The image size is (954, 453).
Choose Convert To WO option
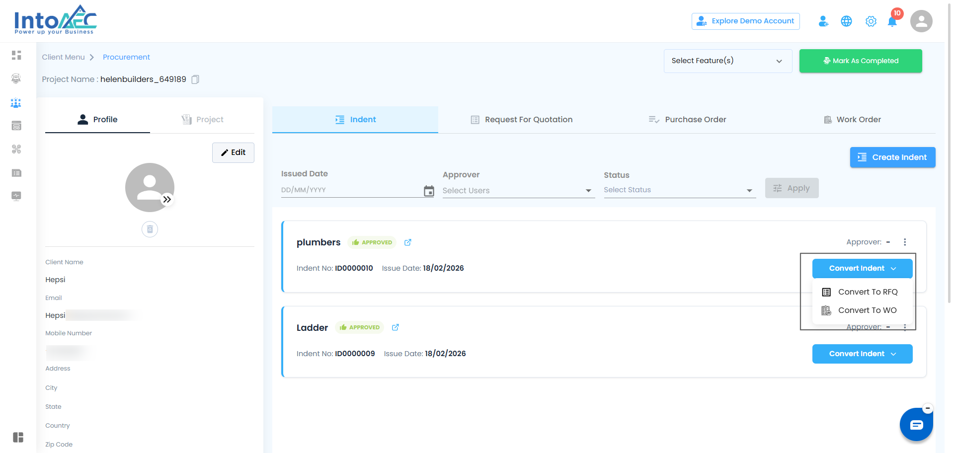[863, 310]
